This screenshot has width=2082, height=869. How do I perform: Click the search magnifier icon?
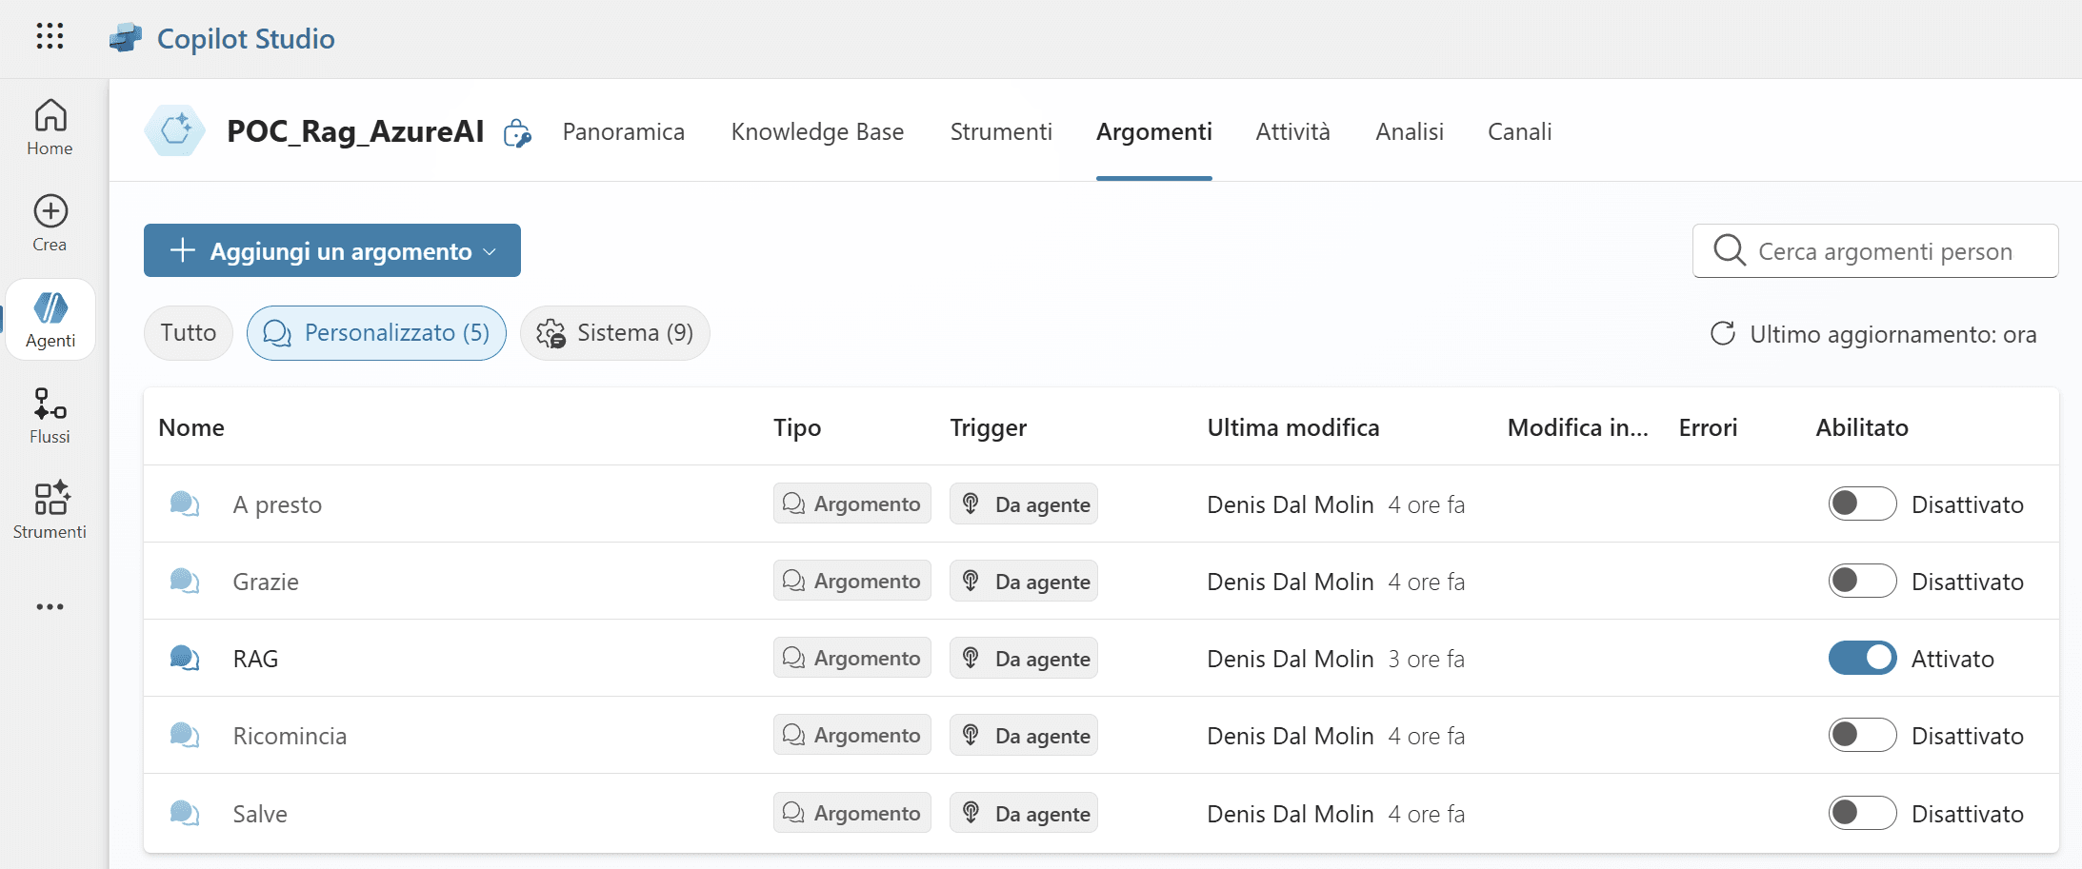click(1729, 250)
